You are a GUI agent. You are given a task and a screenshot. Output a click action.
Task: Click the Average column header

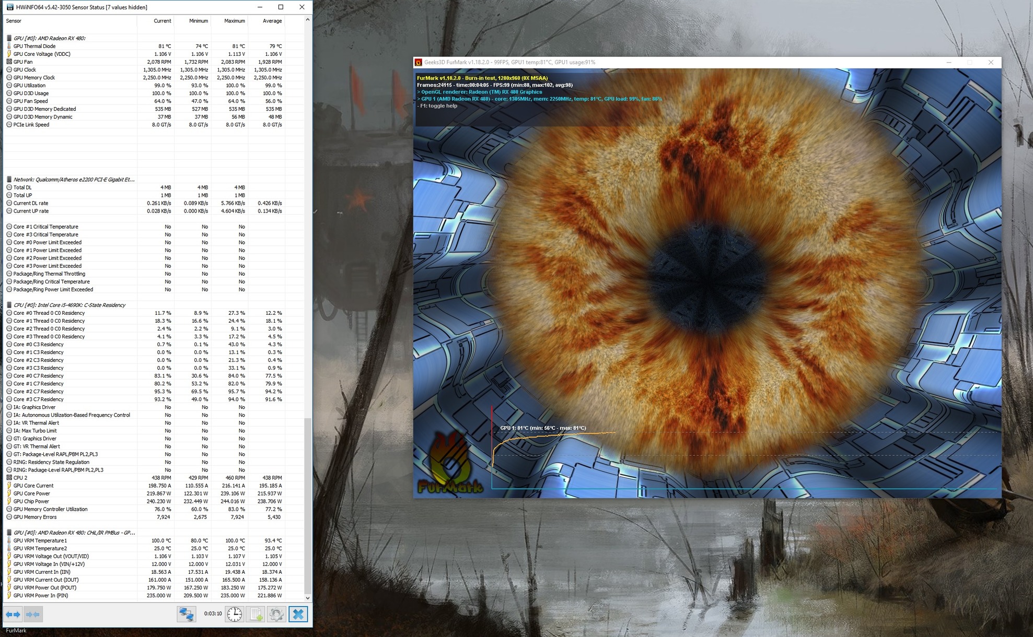(266, 21)
